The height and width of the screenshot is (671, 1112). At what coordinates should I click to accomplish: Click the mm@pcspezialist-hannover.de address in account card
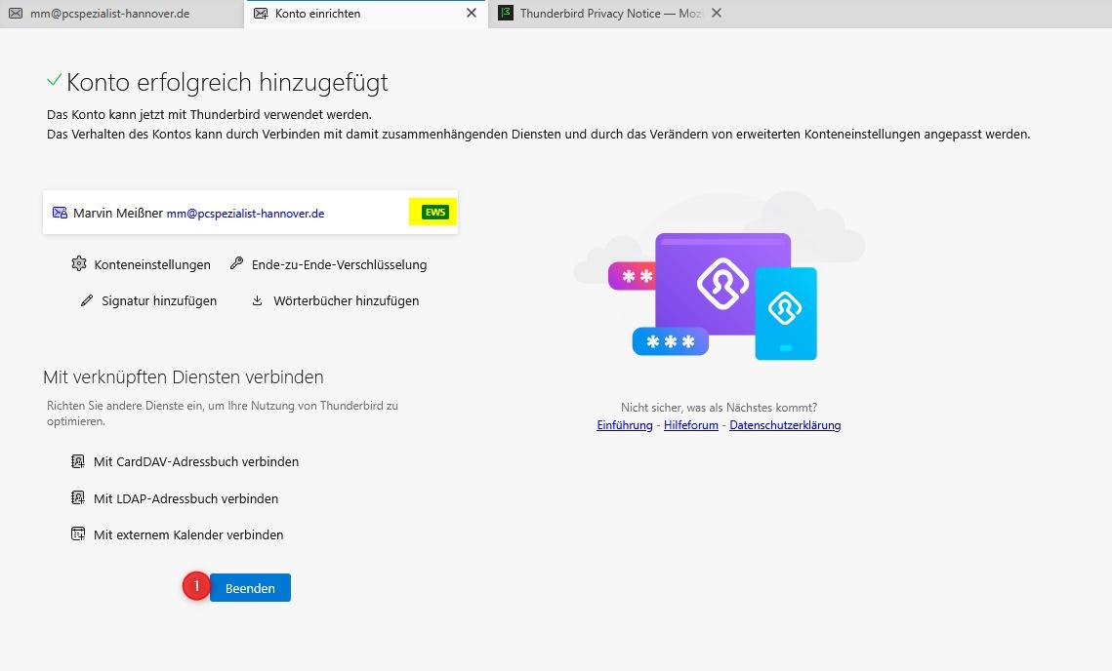tap(245, 213)
